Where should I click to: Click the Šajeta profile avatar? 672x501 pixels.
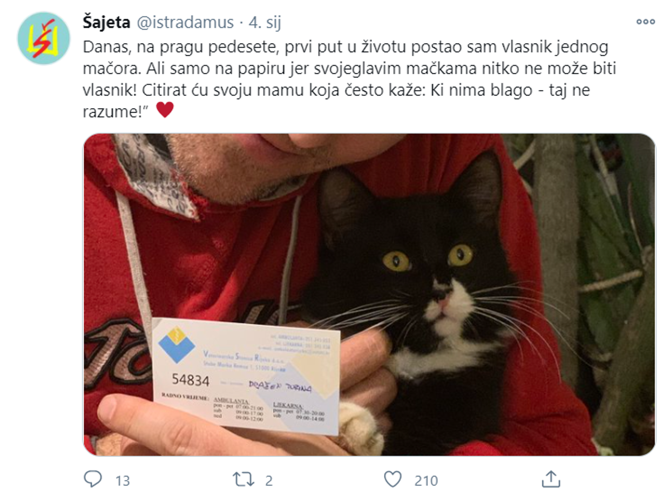(x=44, y=38)
